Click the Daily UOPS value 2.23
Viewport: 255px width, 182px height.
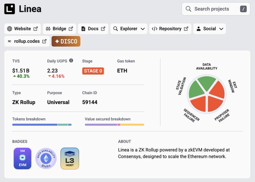(52, 71)
